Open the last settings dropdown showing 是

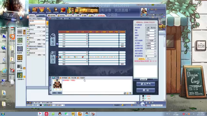pyautogui.click(x=151, y=56)
